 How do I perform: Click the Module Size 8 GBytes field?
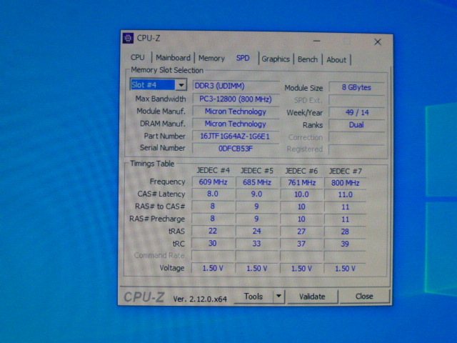pos(356,87)
